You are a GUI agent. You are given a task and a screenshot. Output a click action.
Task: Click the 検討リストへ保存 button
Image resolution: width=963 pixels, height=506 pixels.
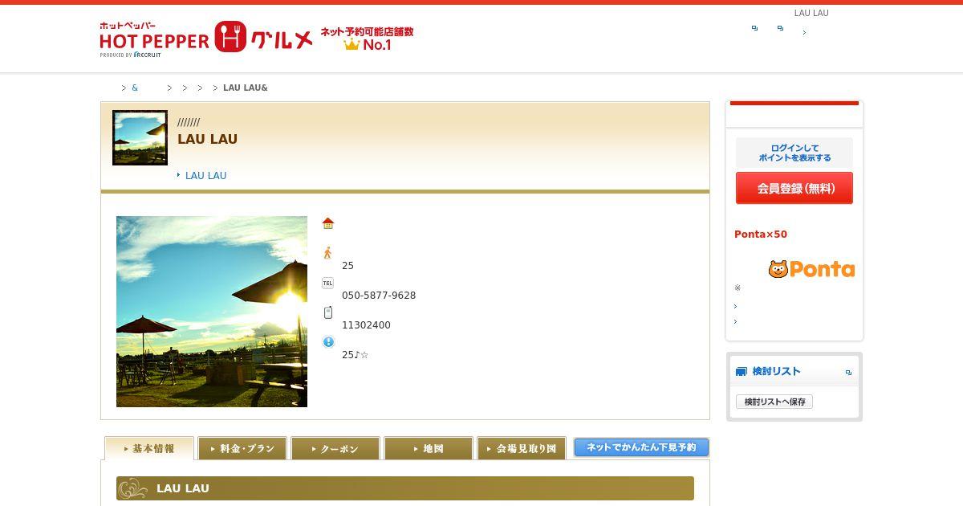[x=774, y=402]
